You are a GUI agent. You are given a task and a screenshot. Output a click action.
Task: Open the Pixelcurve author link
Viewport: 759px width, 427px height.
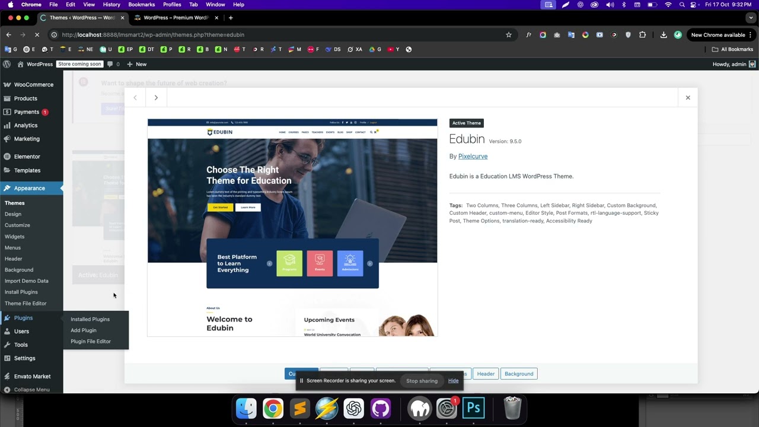473,157
